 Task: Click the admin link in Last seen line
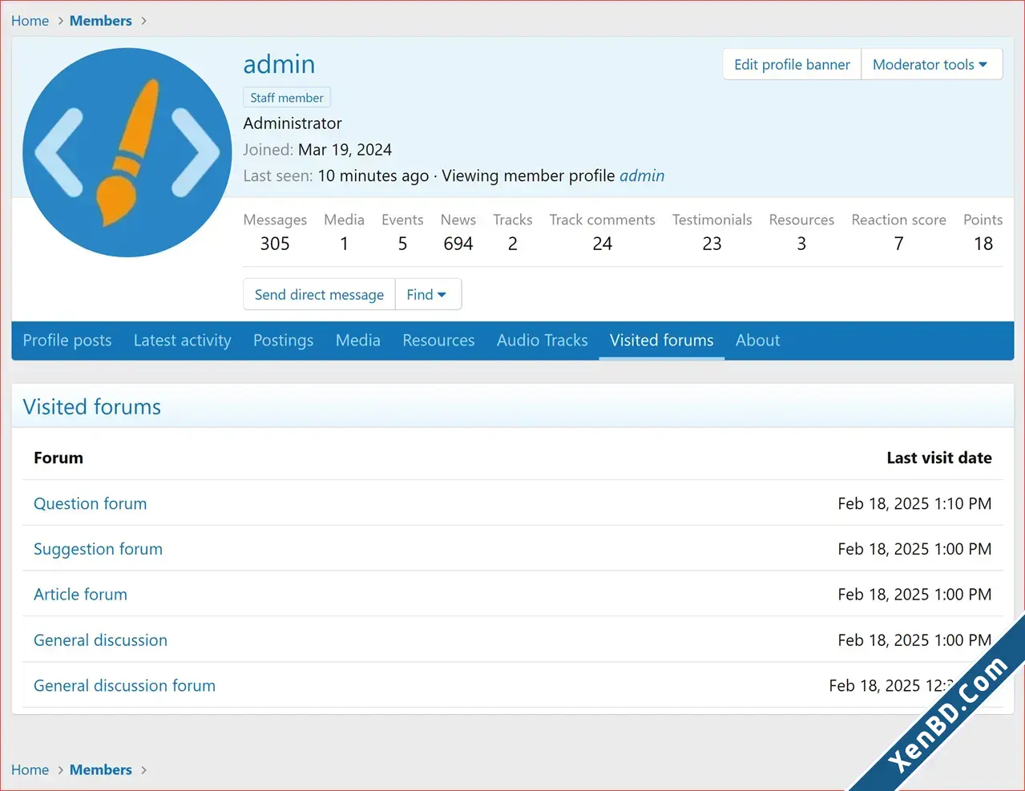pyautogui.click(x=642, y=176)
